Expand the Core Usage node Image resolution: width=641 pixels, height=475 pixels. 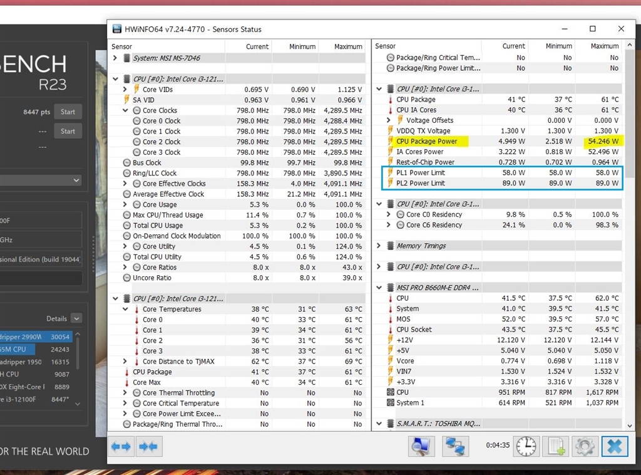point(125,204)
